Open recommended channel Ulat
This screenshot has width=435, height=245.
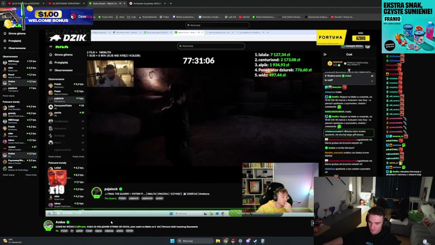point(19,168)
